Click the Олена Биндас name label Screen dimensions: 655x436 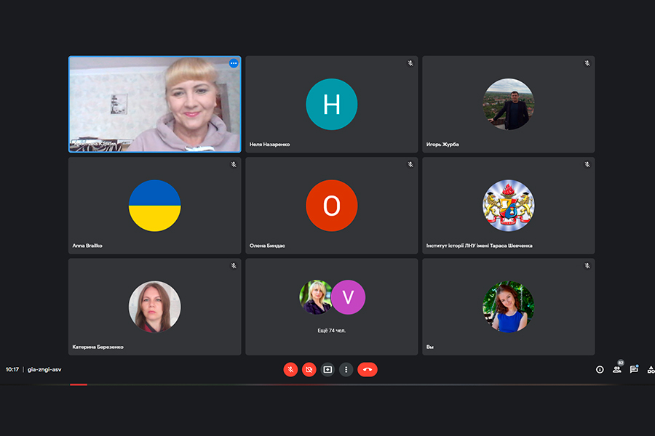(x=267, y=246)
